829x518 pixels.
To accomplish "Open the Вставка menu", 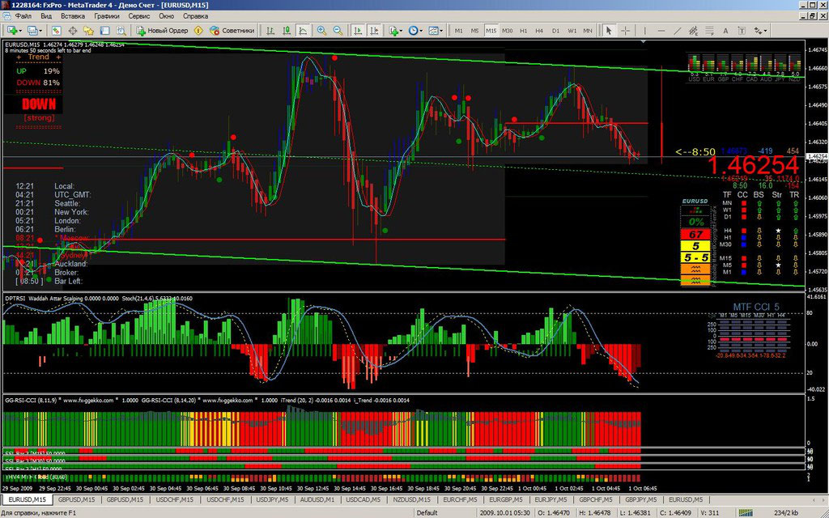I will pos(72,16).
